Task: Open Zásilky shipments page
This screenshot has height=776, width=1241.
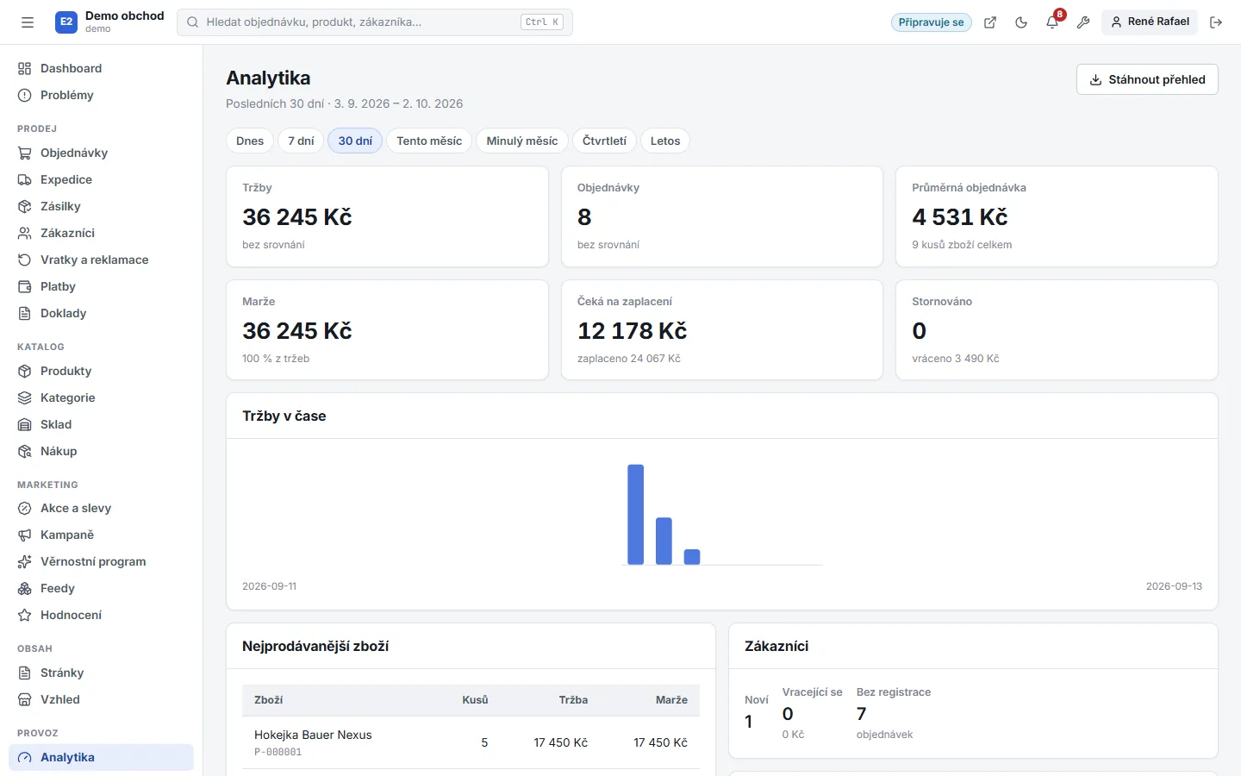Action: tap(101, 206)
